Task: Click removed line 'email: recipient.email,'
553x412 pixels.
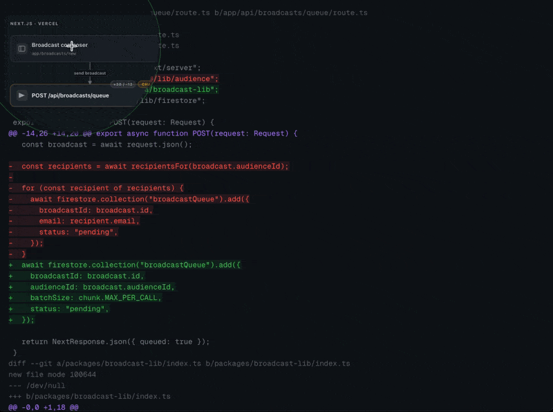Action: (75, 221)
